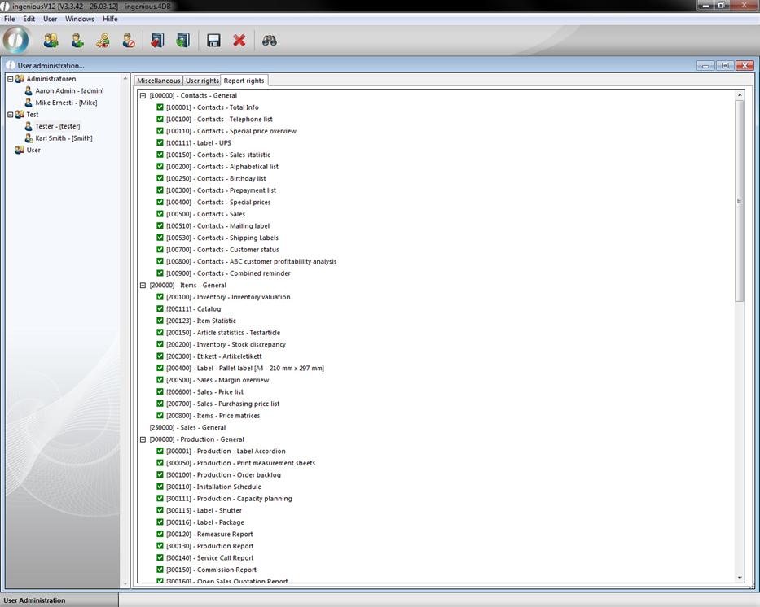This screenshot has width=760, height=607.
Task: Save with the floppy disk icon
Action: (x=213, y=40)
